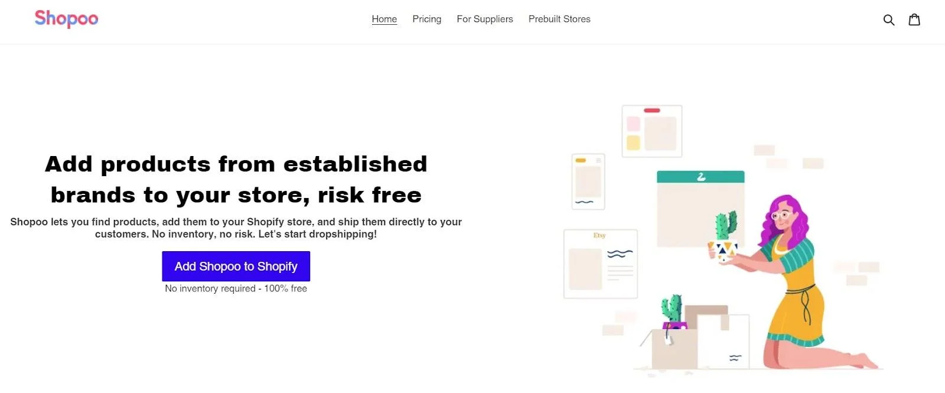Click the card with red top bar
Viewport: 945px width, 393px height.
[x=652, y=131]
